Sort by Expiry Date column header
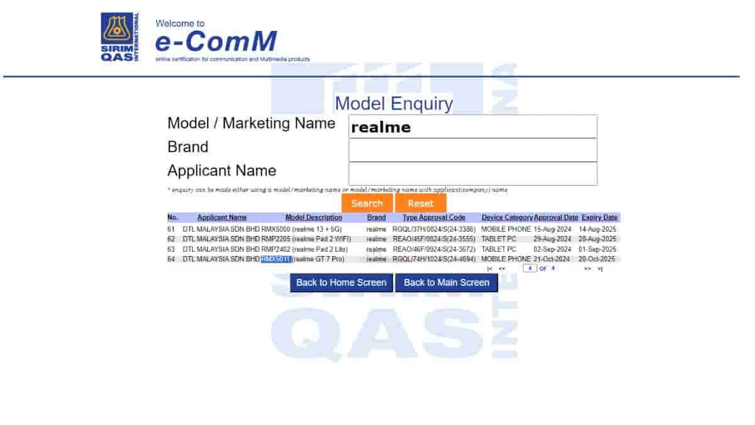Screen dimensions: 755x425 (599, 218)
